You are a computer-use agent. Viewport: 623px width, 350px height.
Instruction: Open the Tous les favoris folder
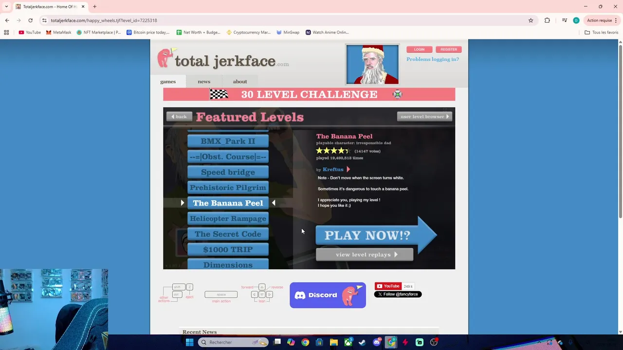click(x=602, y=33)
